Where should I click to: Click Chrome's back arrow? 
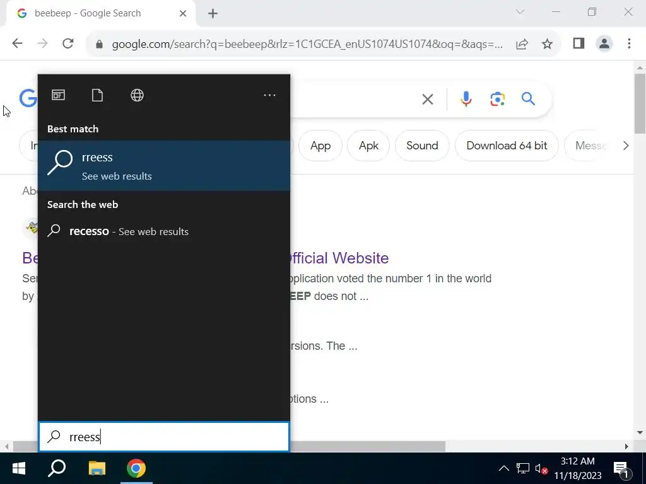click(x=17, y=43)
